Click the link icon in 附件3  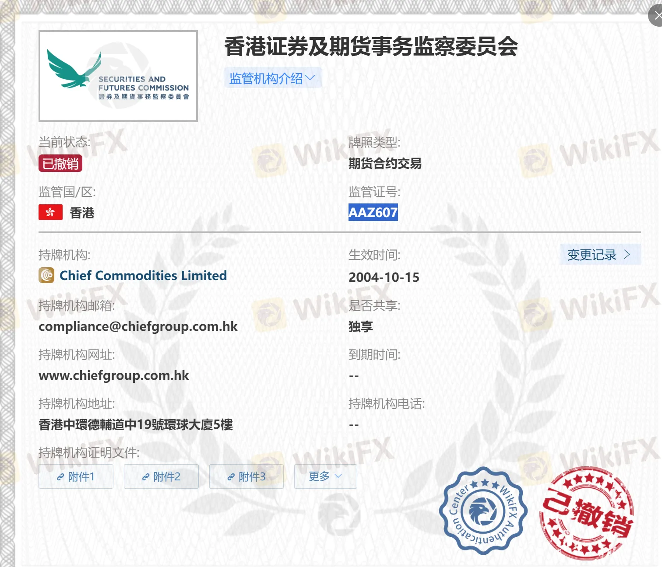click(231, 477)
